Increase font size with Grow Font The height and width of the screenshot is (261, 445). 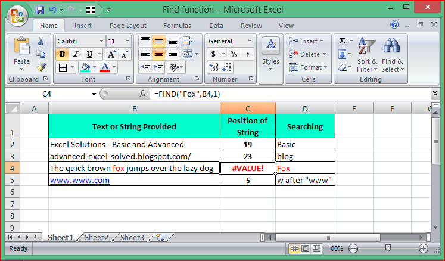click(x=111, y=54)
